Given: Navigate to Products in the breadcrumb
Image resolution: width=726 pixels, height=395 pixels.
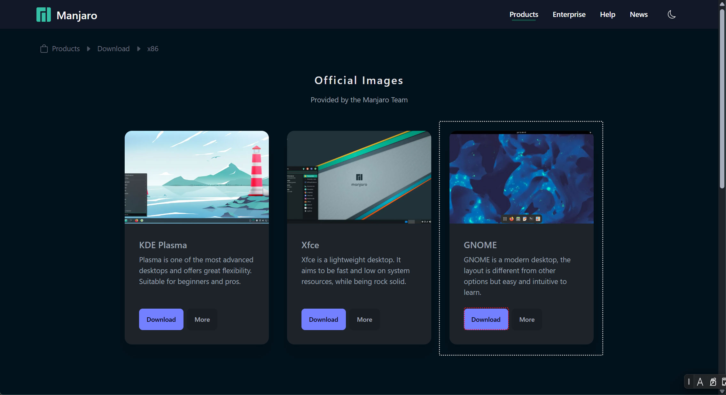Looking at the screenshot, I should coord(66,49).
